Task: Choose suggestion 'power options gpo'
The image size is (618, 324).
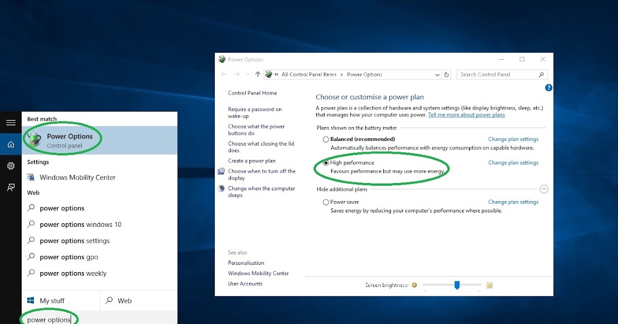Action: point(99,257)
